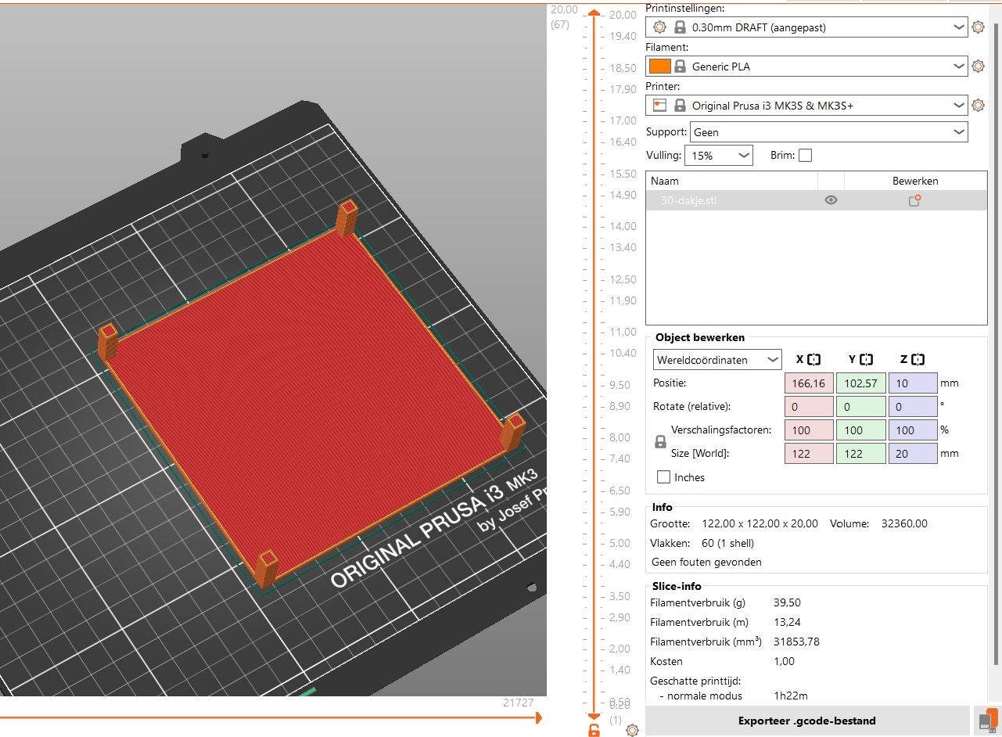The height and width of the screenshot is (737, 1002).
Task: Open printer settings gear beside Prusa i3 MK3S
Action: click(978, 106)
